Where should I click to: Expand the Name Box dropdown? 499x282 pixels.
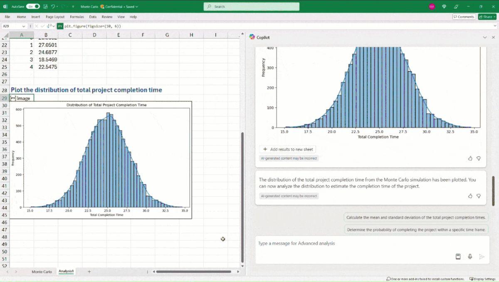[24, 26]
